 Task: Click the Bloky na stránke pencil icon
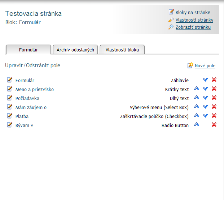point(171,12)
